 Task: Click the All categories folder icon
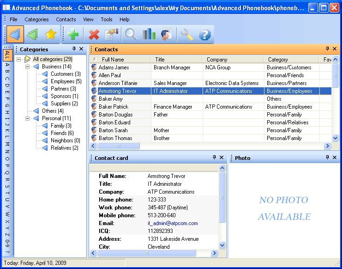click(x=28, y=59)
